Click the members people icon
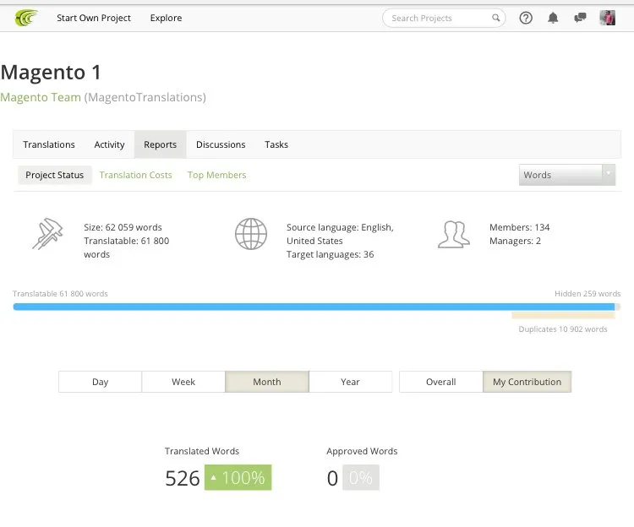The width and height of the screenshot is (634, 527). tap(454, 234)
